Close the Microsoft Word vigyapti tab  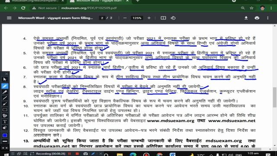[128, 1]
